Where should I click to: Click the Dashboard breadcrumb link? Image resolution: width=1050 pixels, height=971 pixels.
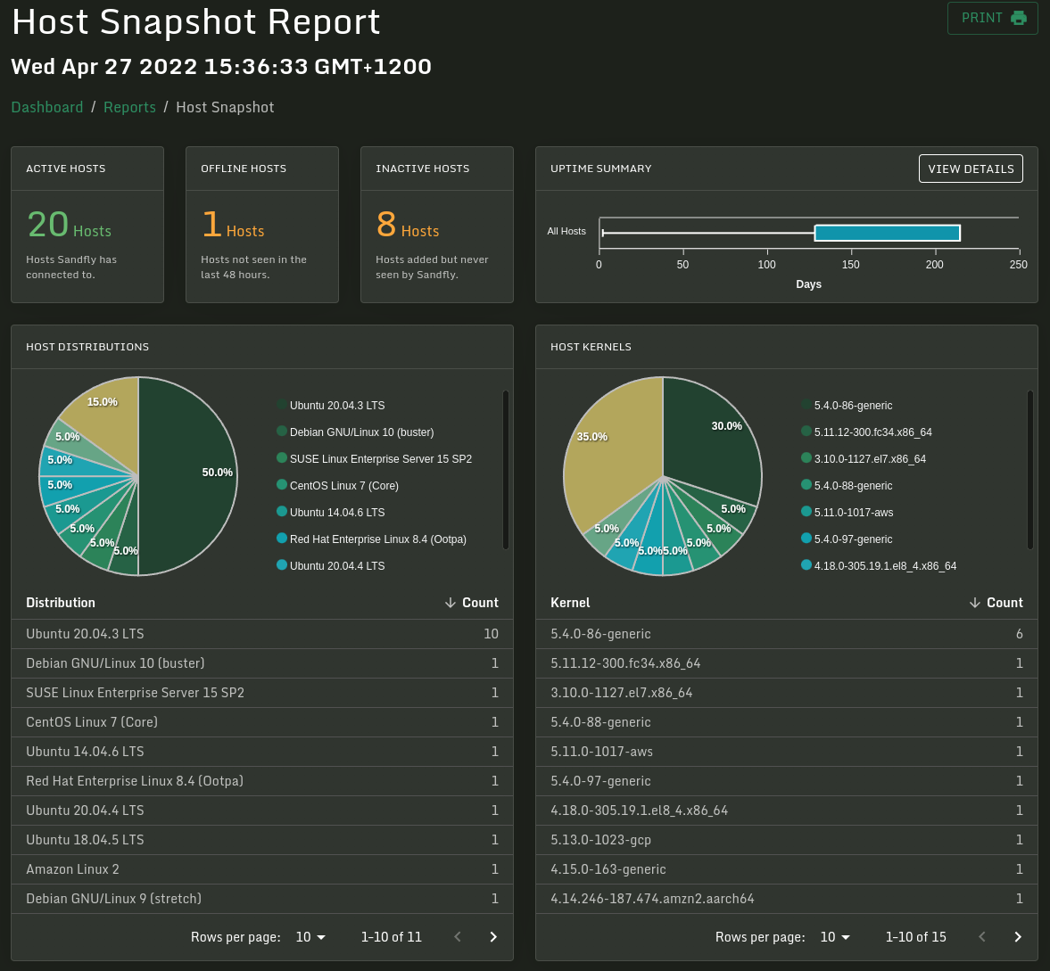pos(47,107)
